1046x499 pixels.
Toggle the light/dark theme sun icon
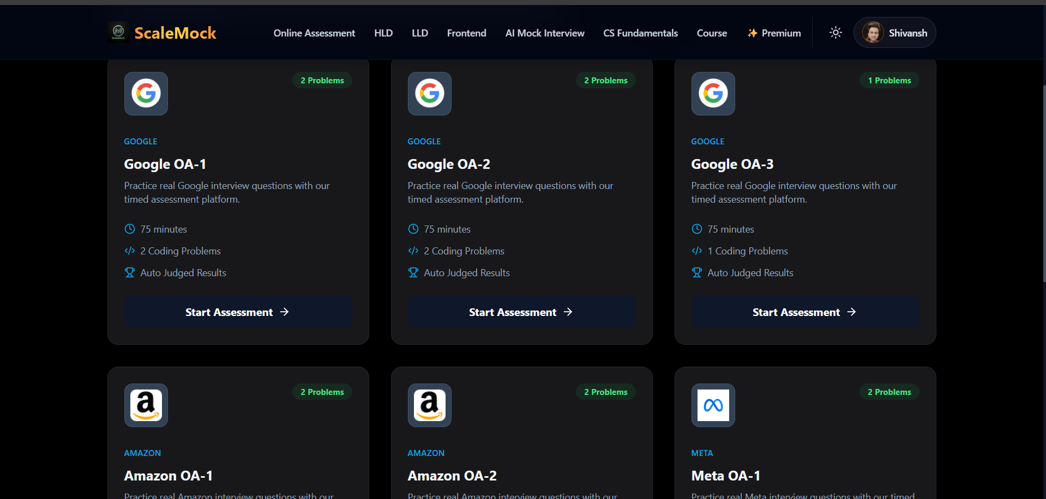835,33
